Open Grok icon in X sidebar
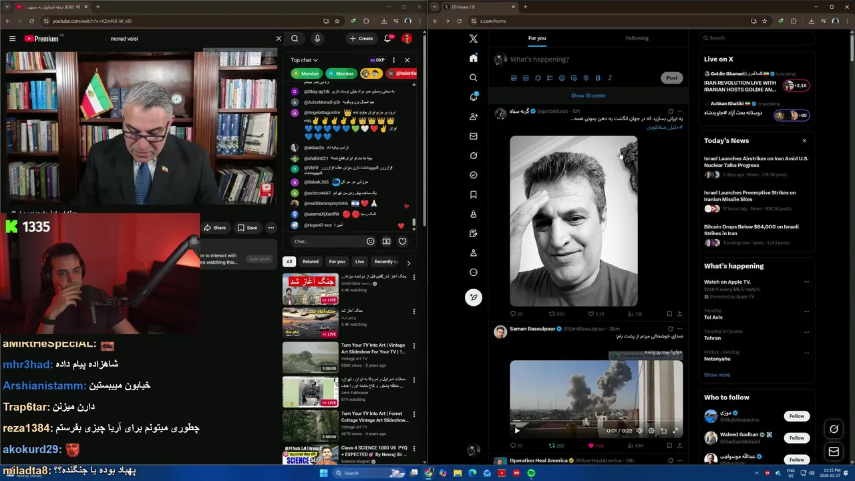 pyautogui.click(x=474, y=156)
